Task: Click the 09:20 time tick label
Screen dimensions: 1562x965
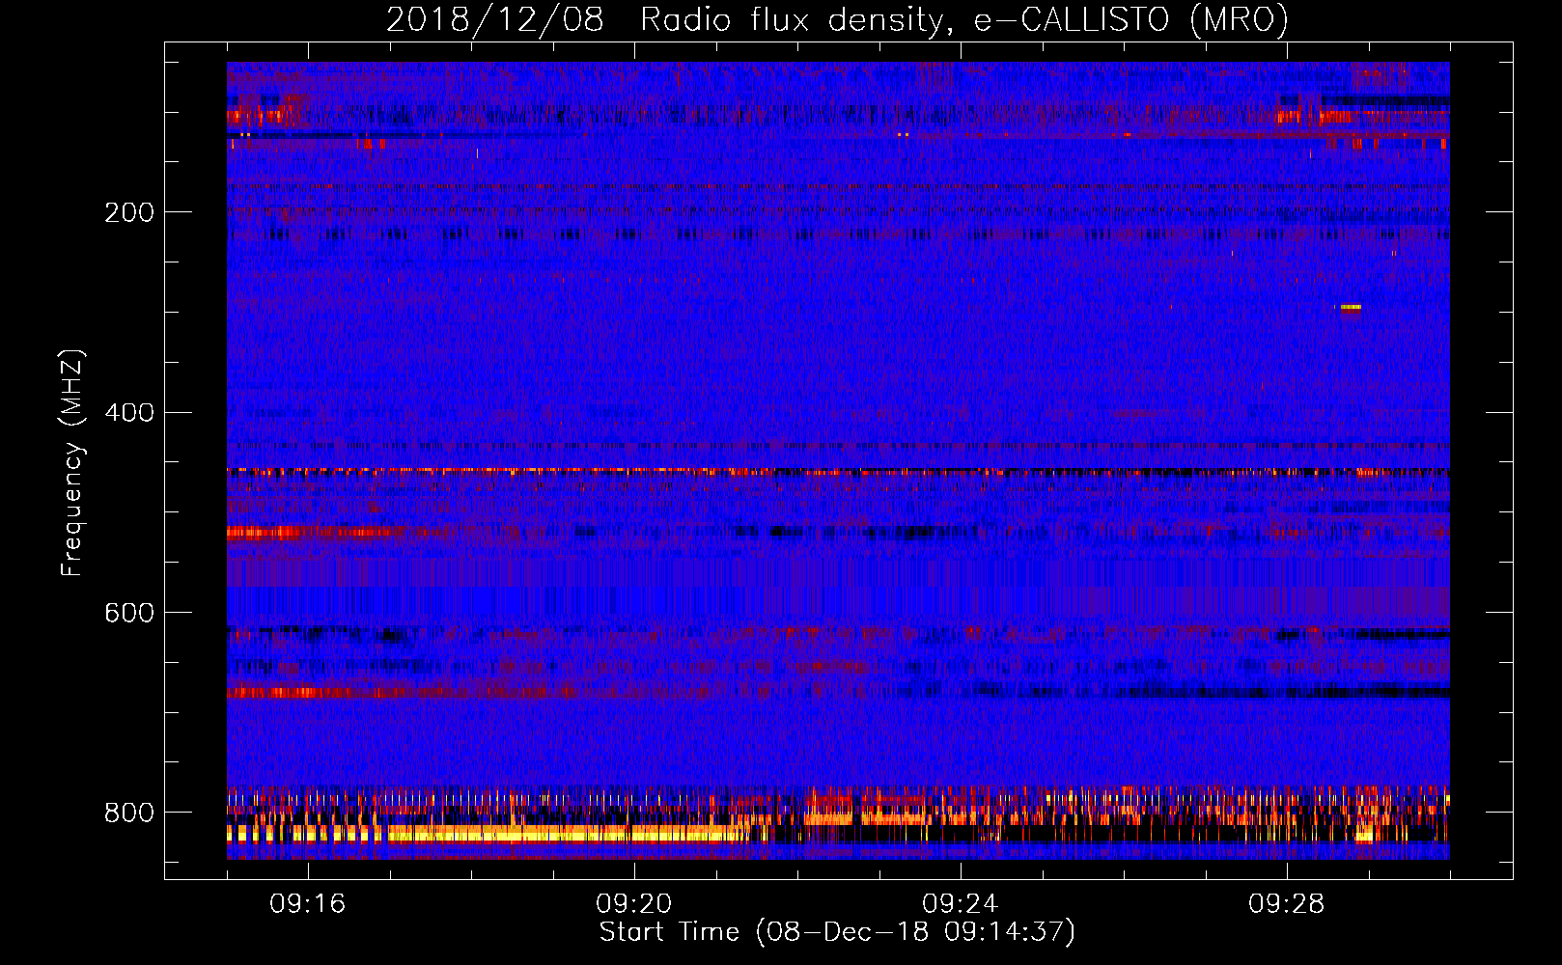Action: point(634,904)
